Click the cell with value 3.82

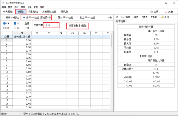(x=22, y=72)
